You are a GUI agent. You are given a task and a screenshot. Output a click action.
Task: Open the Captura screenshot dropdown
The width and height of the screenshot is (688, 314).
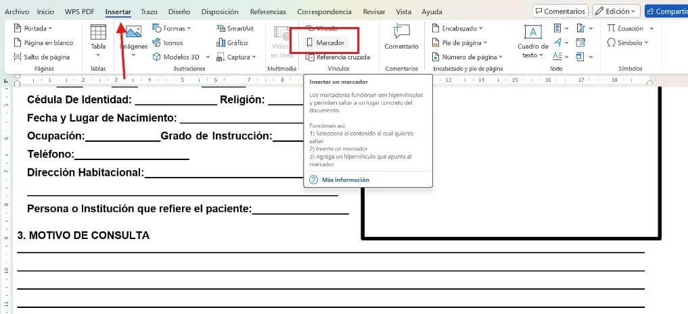[236, 57]
